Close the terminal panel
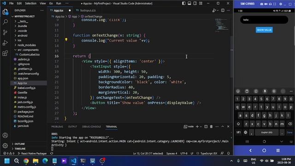The width and height of the screenshot is (295, 166). coord(228,127)
